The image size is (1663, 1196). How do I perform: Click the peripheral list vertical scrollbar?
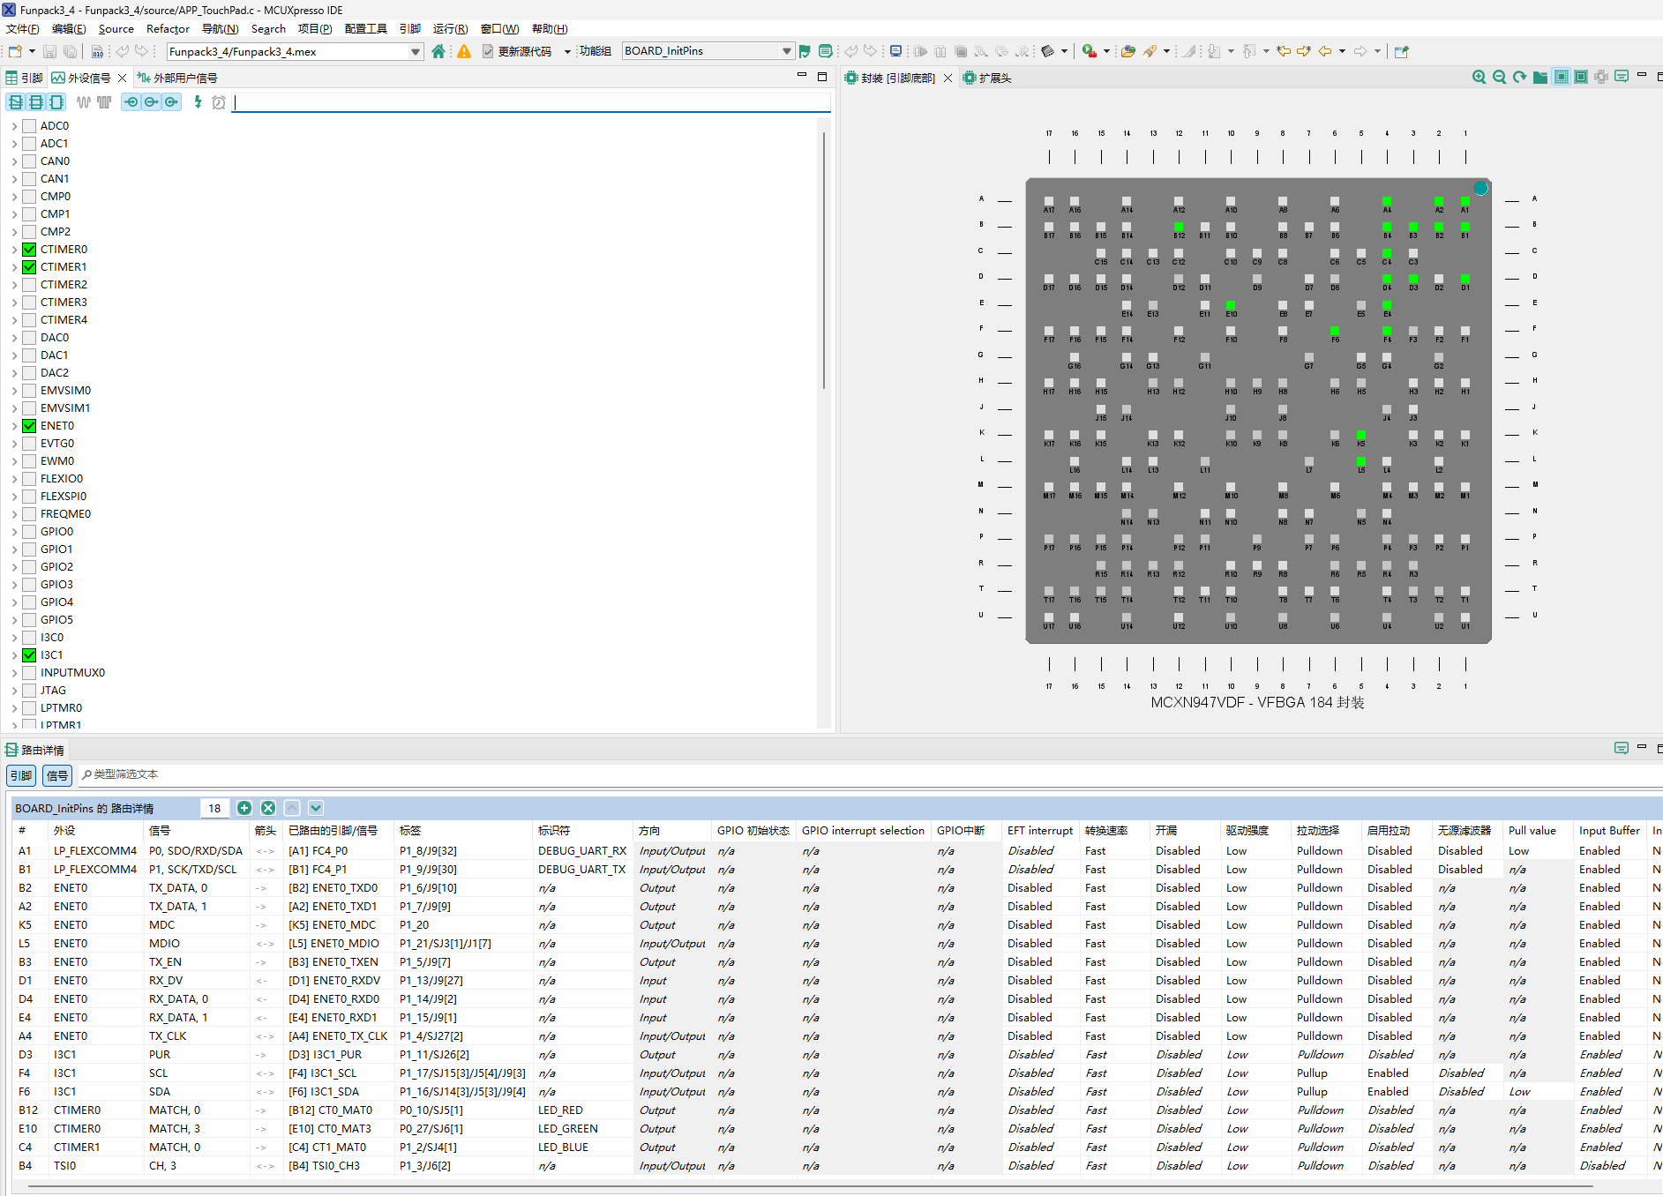click(824, 260)
